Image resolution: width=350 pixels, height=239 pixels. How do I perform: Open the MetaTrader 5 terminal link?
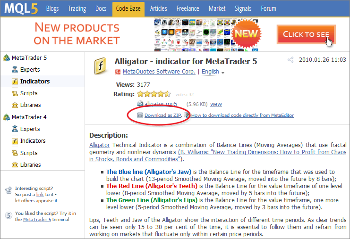37,219
